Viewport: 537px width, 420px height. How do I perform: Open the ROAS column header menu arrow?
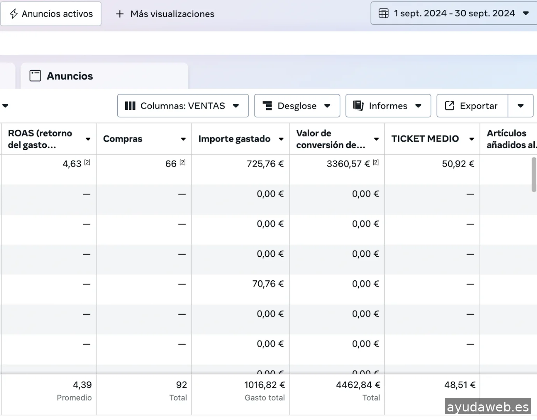click(88, 139)
